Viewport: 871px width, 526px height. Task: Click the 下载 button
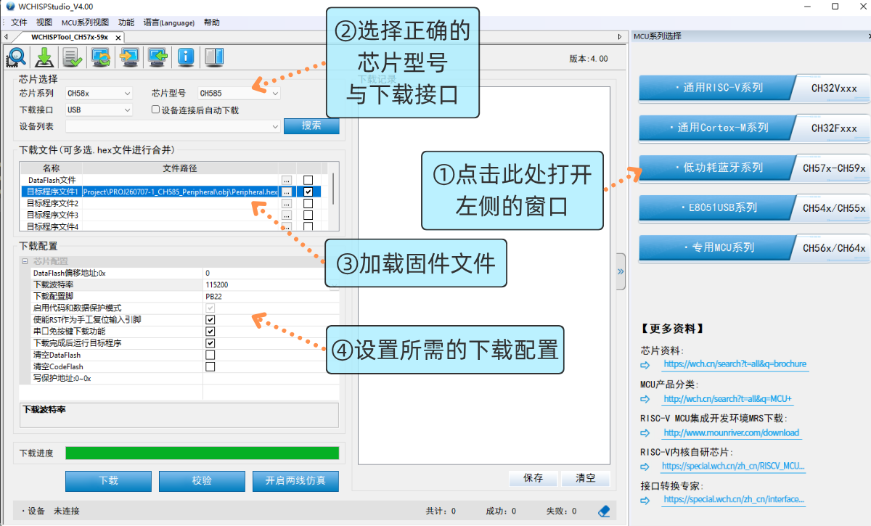click(x=109, y=480)
